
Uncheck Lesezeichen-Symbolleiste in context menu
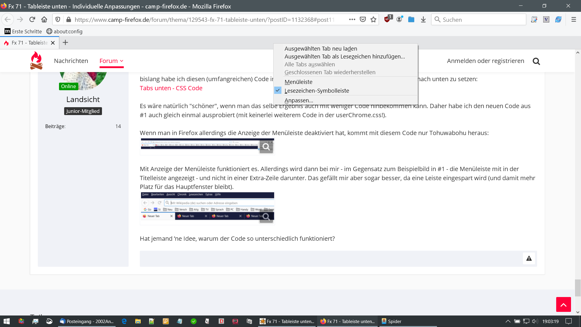[x=317, y=91]
